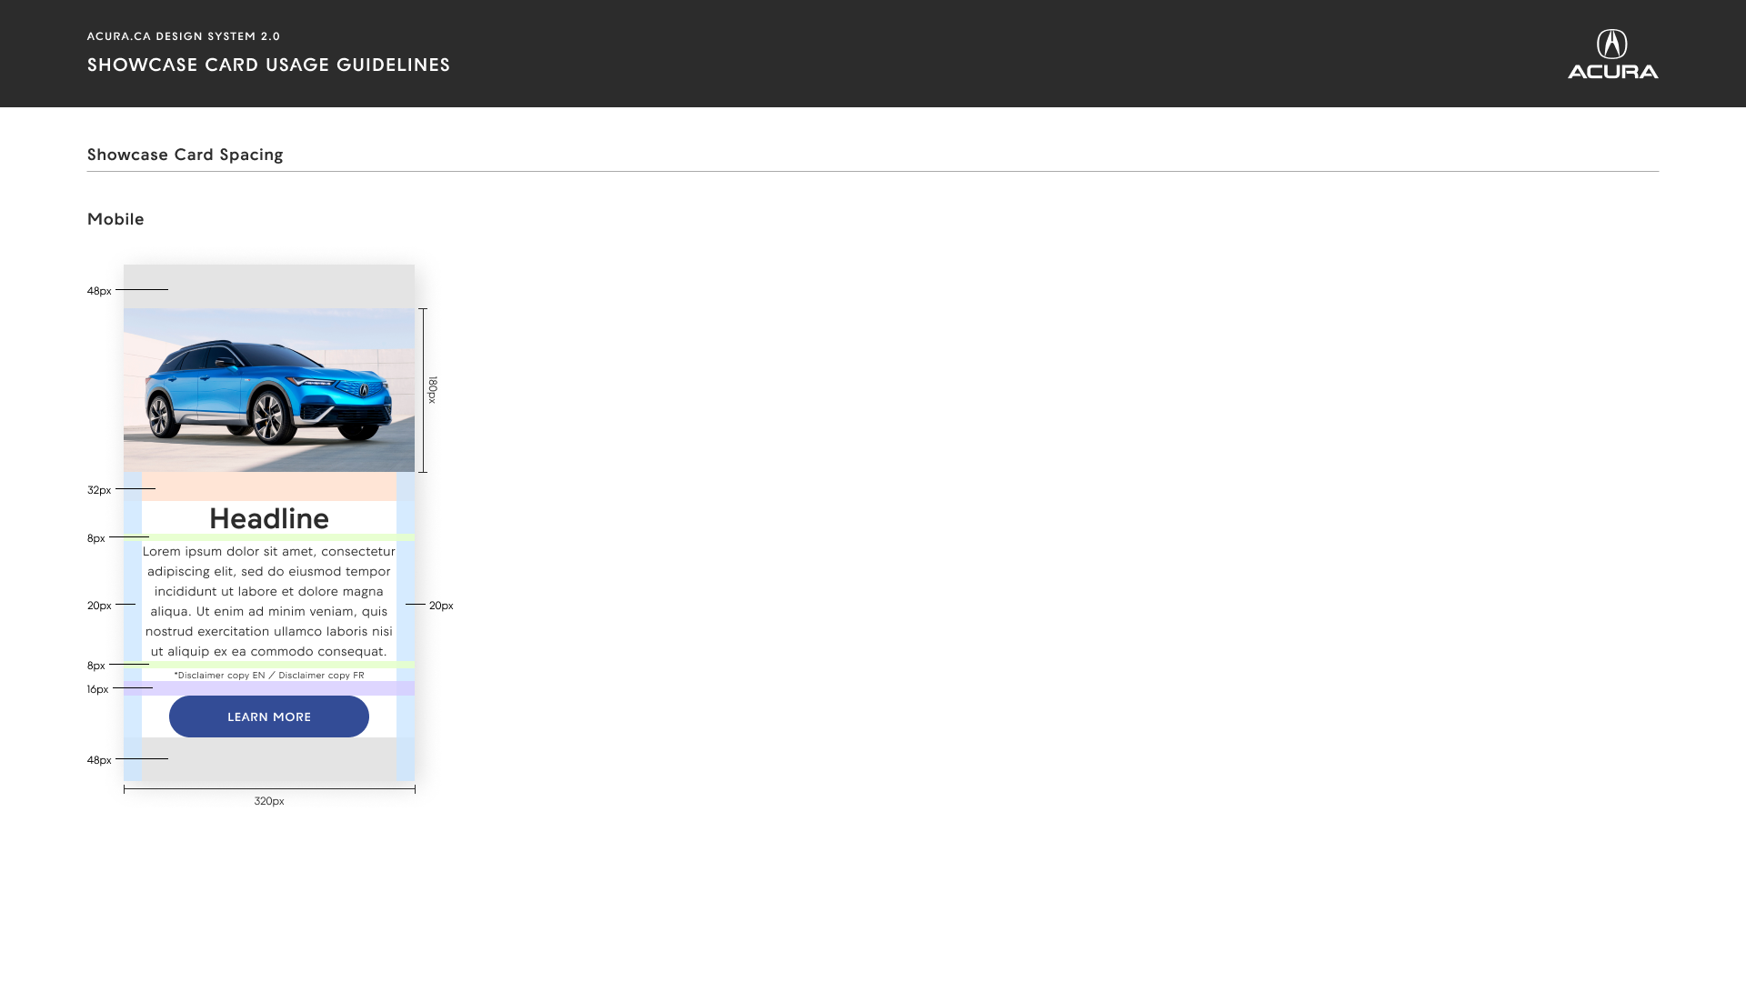
Task: Click the Headline text in the card
Action: (269, 518)
